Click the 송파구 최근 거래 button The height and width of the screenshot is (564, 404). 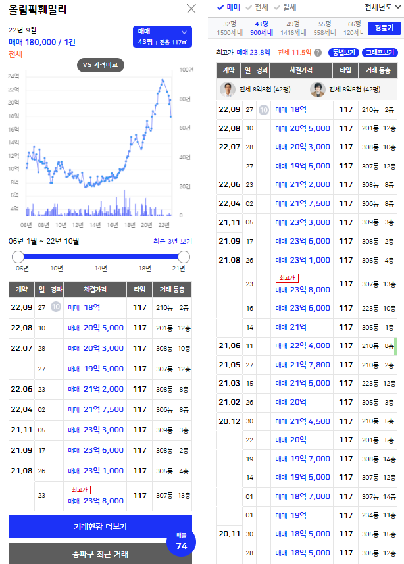[101, 554]
